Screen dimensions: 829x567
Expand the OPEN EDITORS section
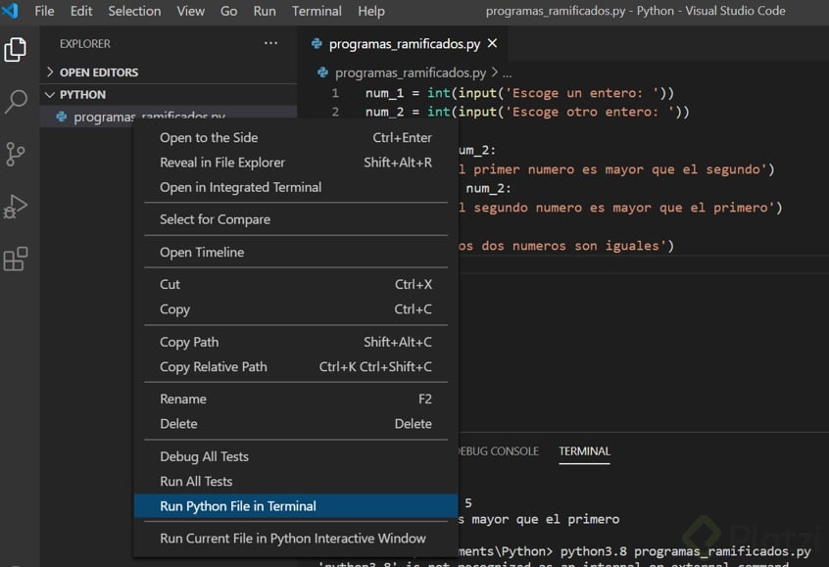pyautogui.click(x=169, y=72)
